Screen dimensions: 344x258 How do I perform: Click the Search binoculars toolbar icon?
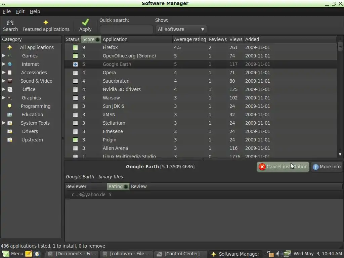pos(10,23)
